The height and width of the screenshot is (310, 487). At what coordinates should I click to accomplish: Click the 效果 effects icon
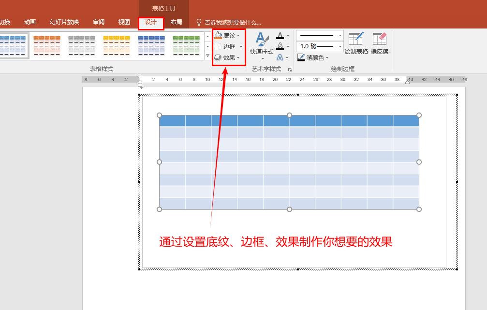[218, 57]
